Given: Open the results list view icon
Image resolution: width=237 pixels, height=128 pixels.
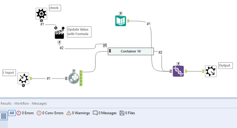Looking at the screenshot, I should 4,116.
